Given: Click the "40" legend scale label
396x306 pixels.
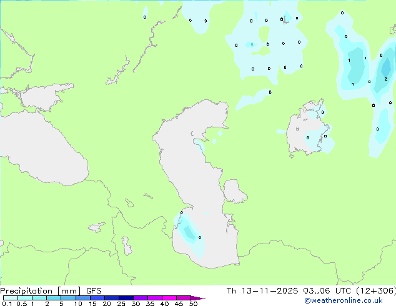Looking at the screenshot, I should pos(164,304).
